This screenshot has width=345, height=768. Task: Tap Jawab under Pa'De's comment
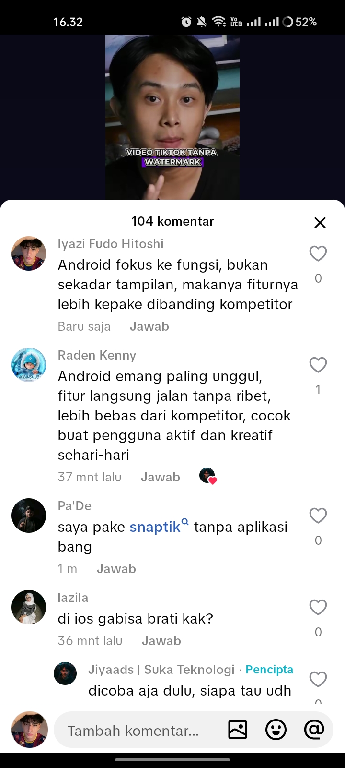pos(116,569)
